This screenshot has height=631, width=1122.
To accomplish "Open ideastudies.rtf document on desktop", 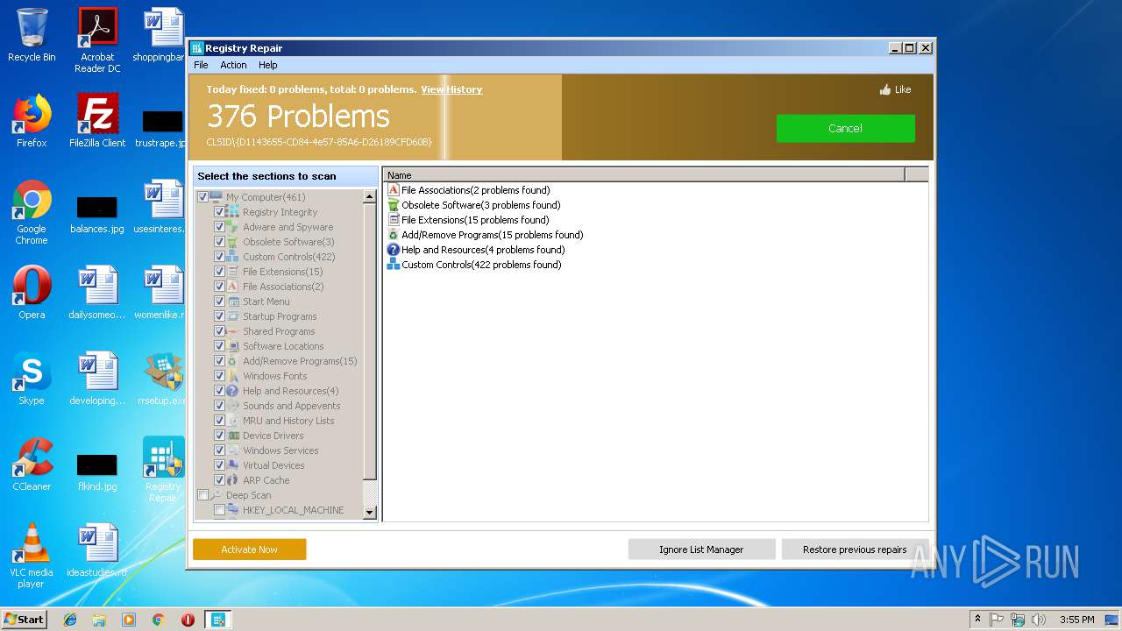I will 97,550.
